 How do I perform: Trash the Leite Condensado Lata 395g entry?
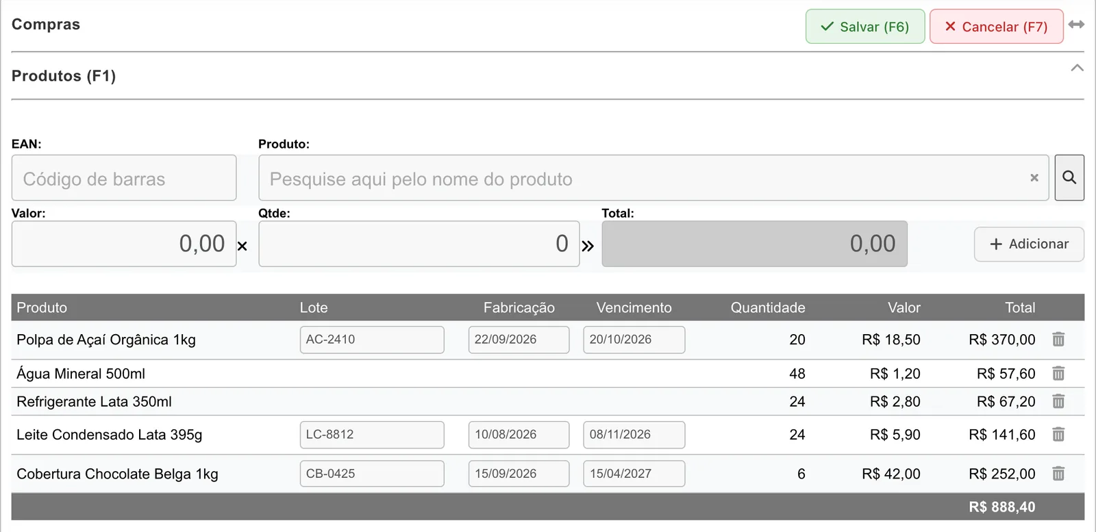[1058, 435]
